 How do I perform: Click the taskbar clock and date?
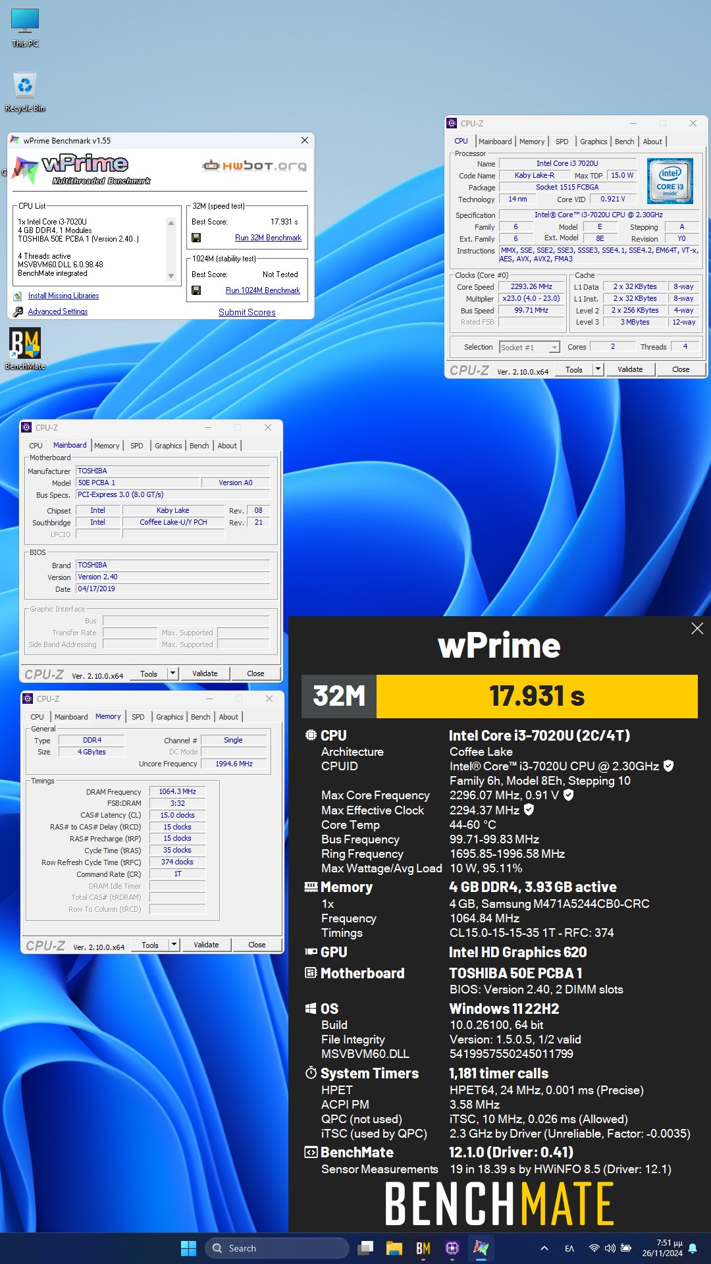tap(662, 1248)
